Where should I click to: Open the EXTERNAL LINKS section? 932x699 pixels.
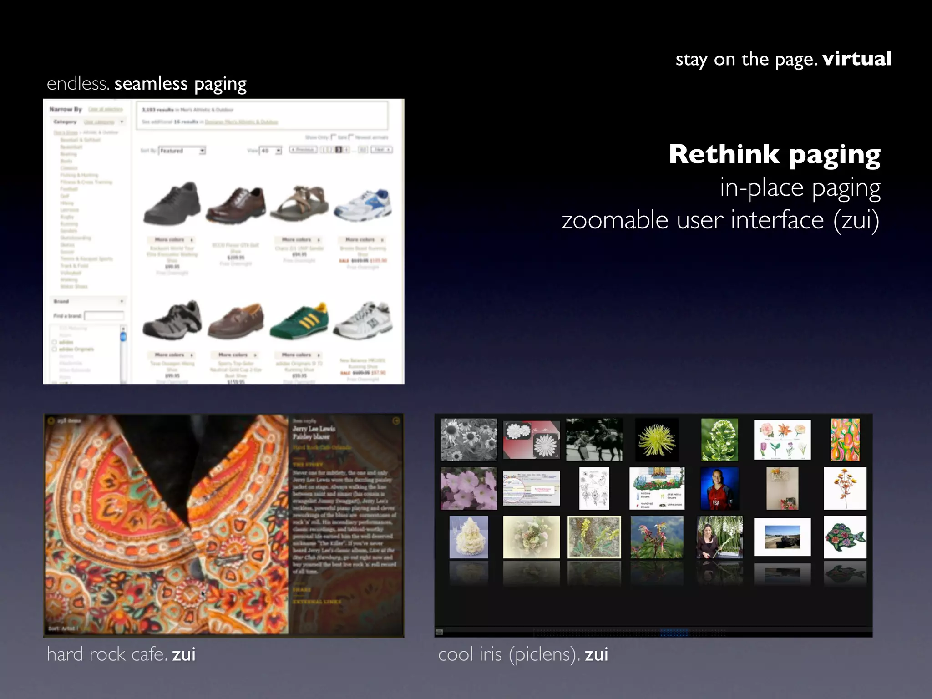(317, 602)
